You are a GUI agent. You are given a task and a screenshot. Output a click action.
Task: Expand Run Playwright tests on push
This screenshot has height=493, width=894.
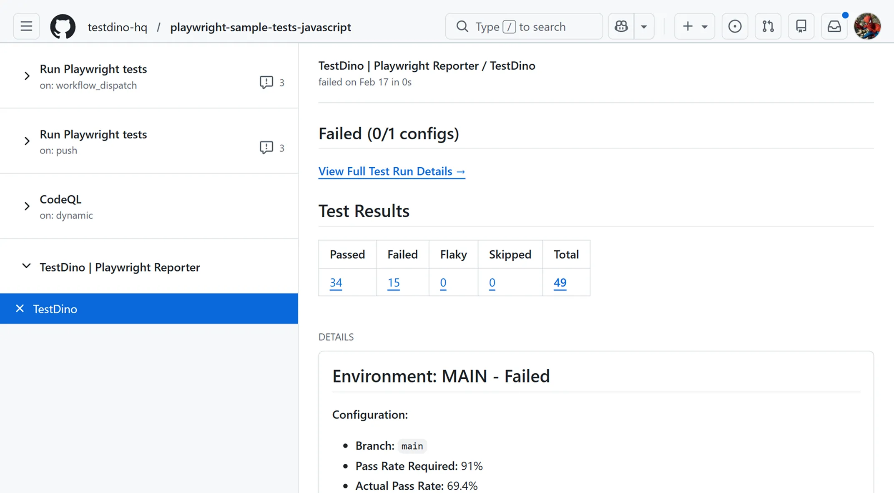(27, 141)
